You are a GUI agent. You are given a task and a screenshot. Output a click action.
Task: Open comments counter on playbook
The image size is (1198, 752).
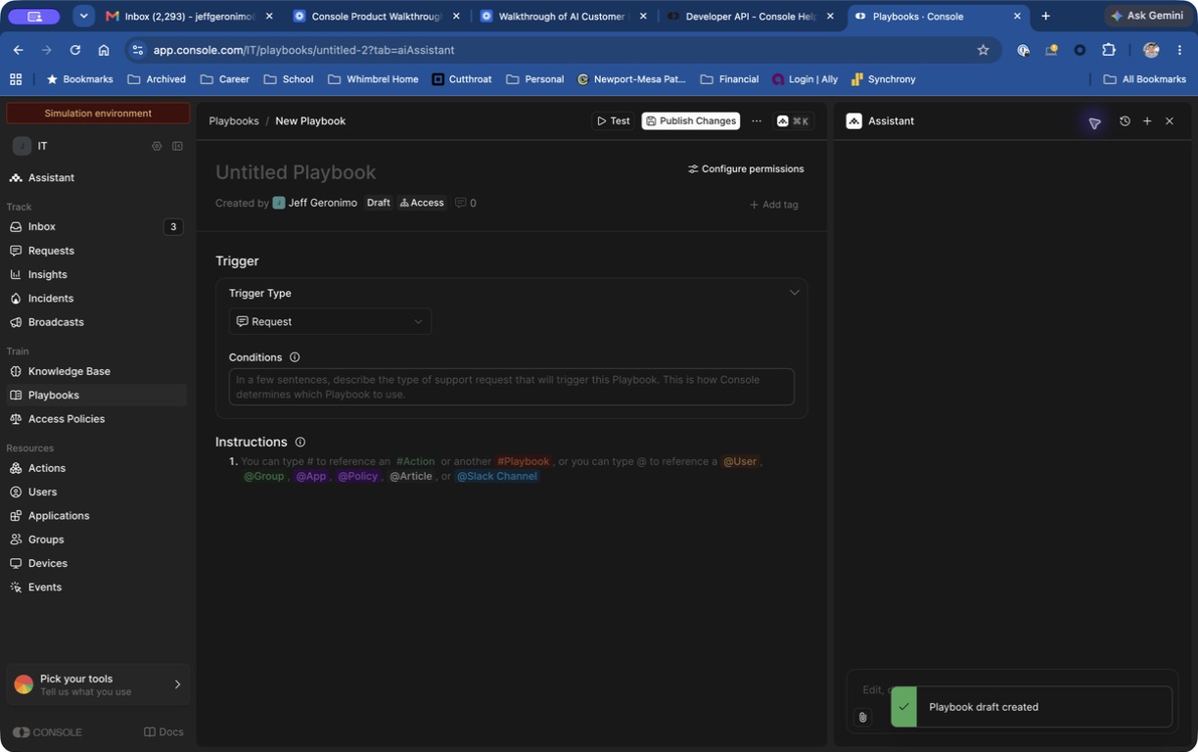pos(466,203)
